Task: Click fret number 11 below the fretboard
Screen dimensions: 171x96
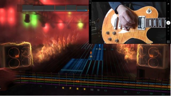Action: (x=98, y=90)
